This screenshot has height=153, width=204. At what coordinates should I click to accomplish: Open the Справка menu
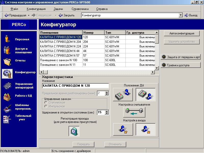tap(102, 9)
